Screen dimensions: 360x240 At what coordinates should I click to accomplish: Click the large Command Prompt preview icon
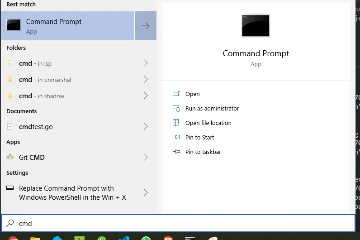[x=256, y=25]
